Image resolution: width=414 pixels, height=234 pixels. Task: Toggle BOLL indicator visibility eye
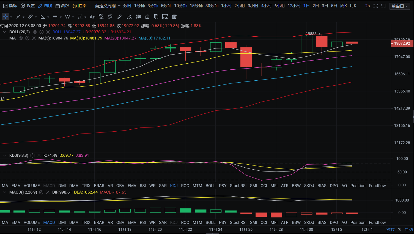click(x=35, y=32)
